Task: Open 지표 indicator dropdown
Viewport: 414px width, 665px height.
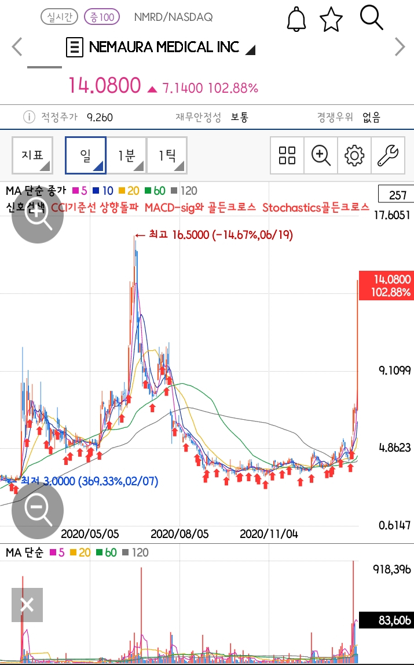Action: (x=32, y=155)
